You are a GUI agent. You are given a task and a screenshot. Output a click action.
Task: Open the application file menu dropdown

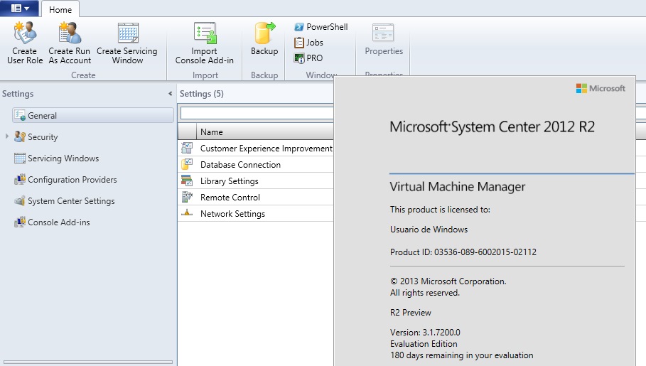[x=19, y=9]
